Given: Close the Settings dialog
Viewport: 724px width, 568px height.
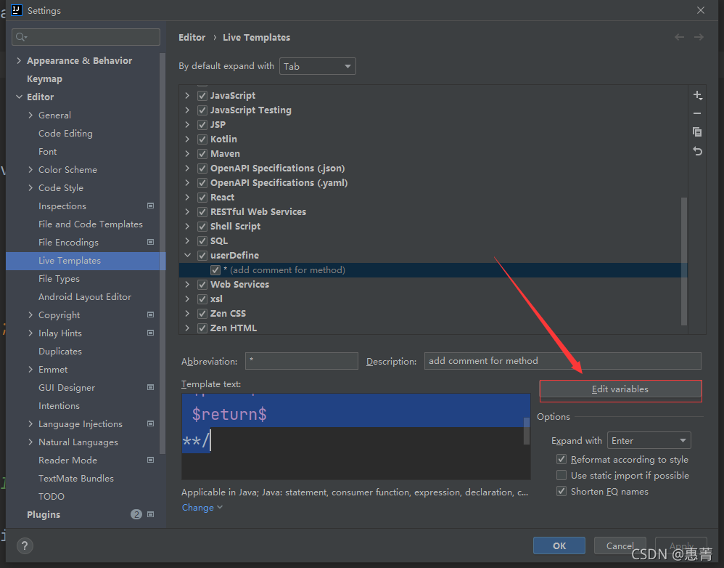Looking at the screenshot, I should pos(701,10).
